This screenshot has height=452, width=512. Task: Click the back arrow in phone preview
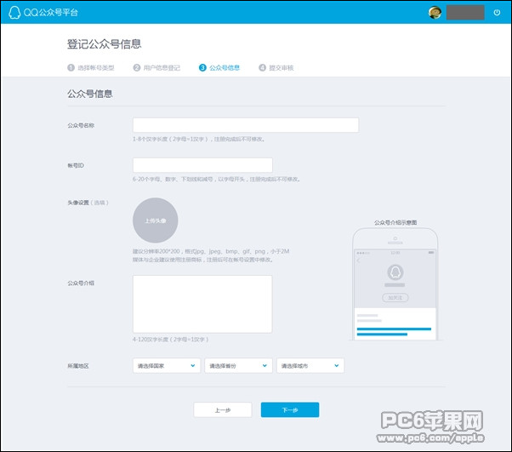click(359, 260)
